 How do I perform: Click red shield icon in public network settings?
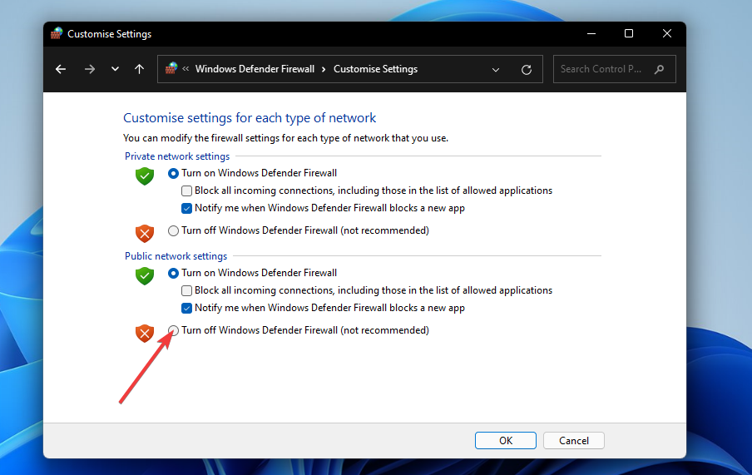[145, 334]
